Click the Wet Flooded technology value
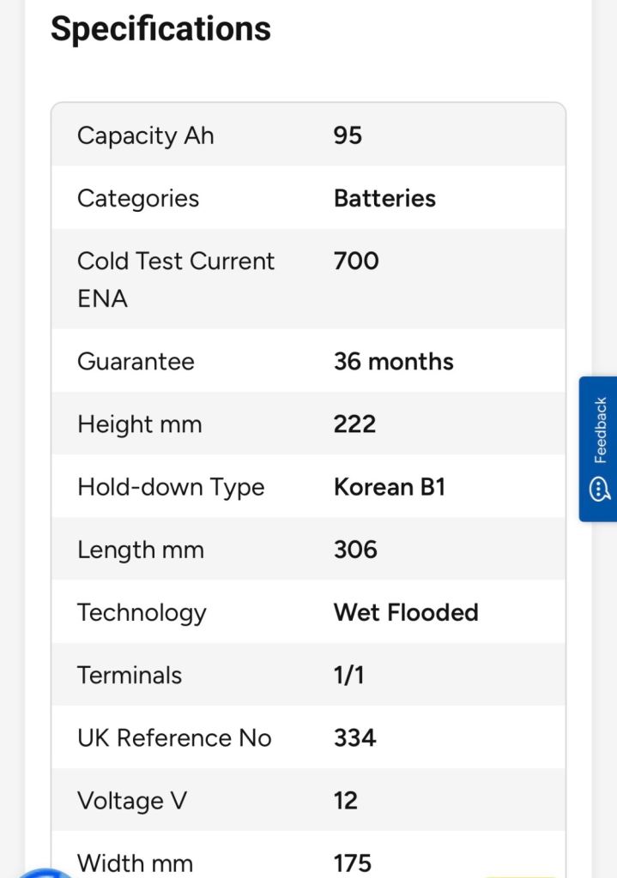The image size is (617, 878). coord(406,612)
